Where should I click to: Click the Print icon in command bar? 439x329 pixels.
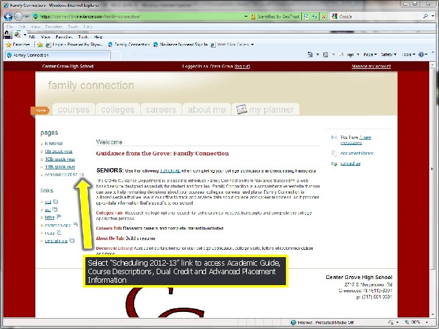click(350, 55)
